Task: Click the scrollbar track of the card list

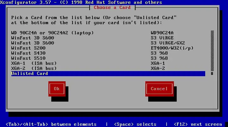Action: point(212,50)
